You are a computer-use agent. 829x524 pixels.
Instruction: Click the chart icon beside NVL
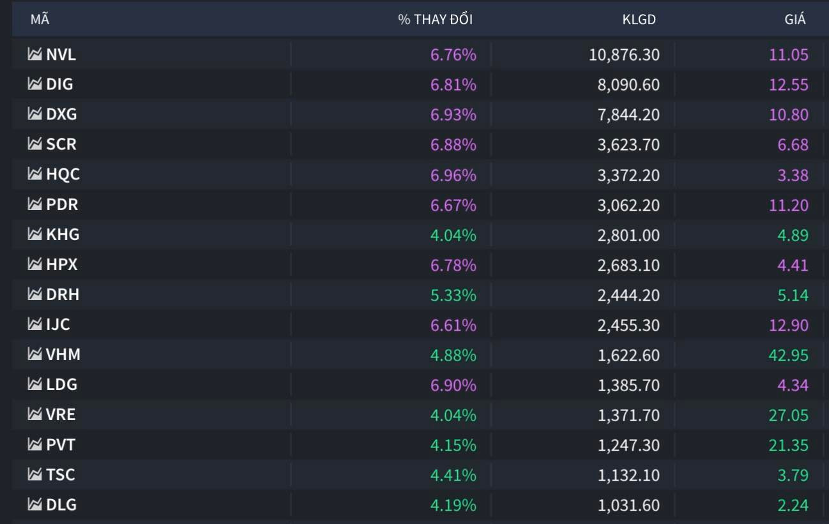click(x=34, y=54)
